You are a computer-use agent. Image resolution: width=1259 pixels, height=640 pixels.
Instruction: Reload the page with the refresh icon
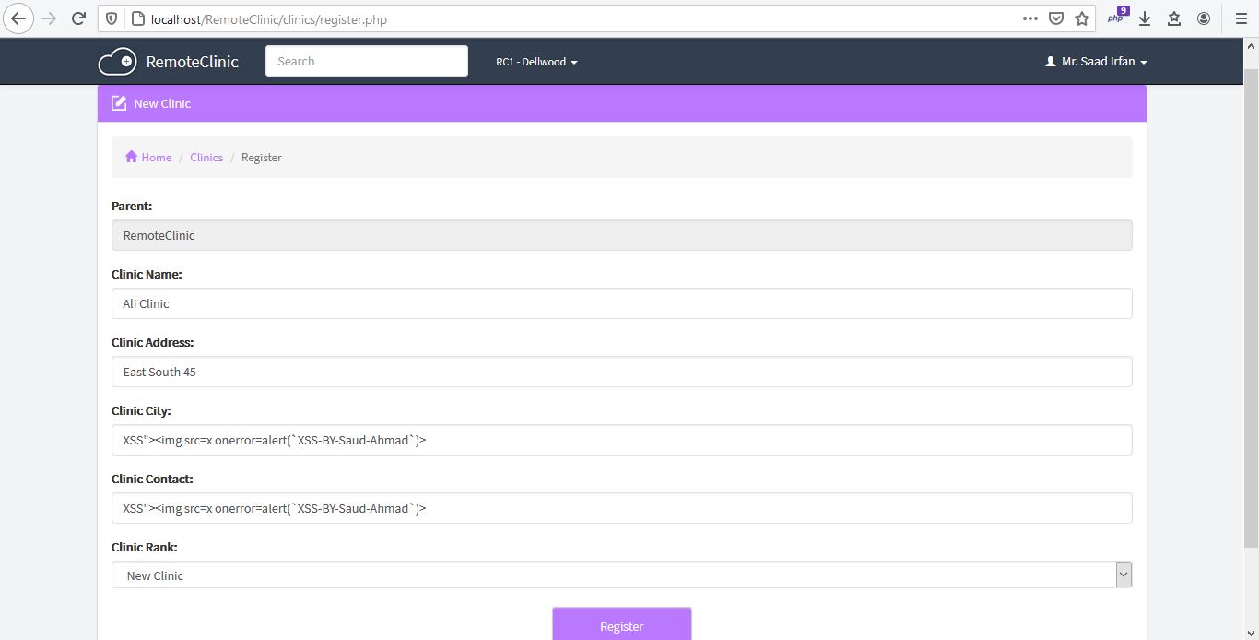click(x=79, y=18)
